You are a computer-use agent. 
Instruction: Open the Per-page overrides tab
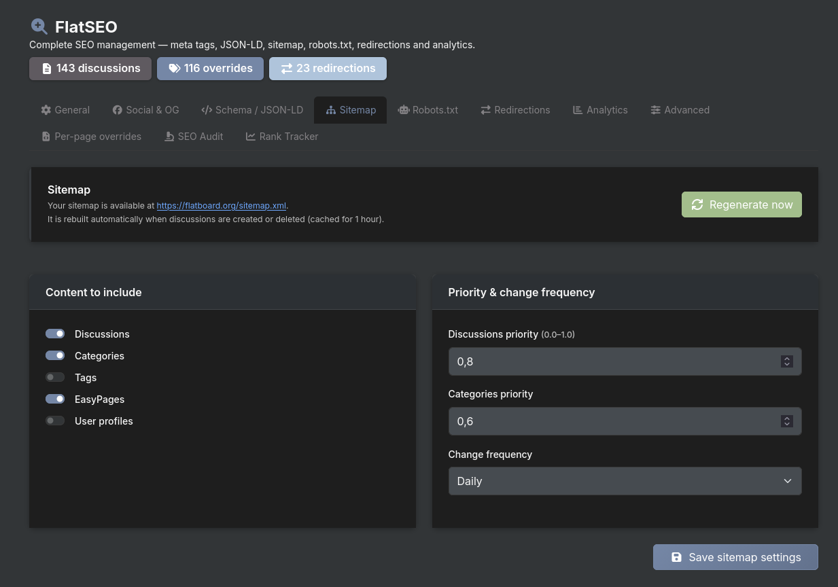coord(92,137)
